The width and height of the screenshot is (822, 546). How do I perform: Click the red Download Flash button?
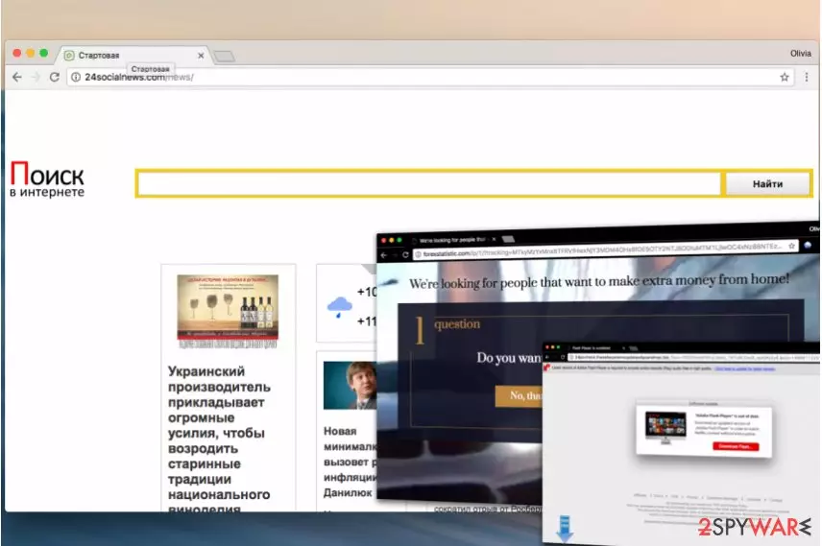735,446
